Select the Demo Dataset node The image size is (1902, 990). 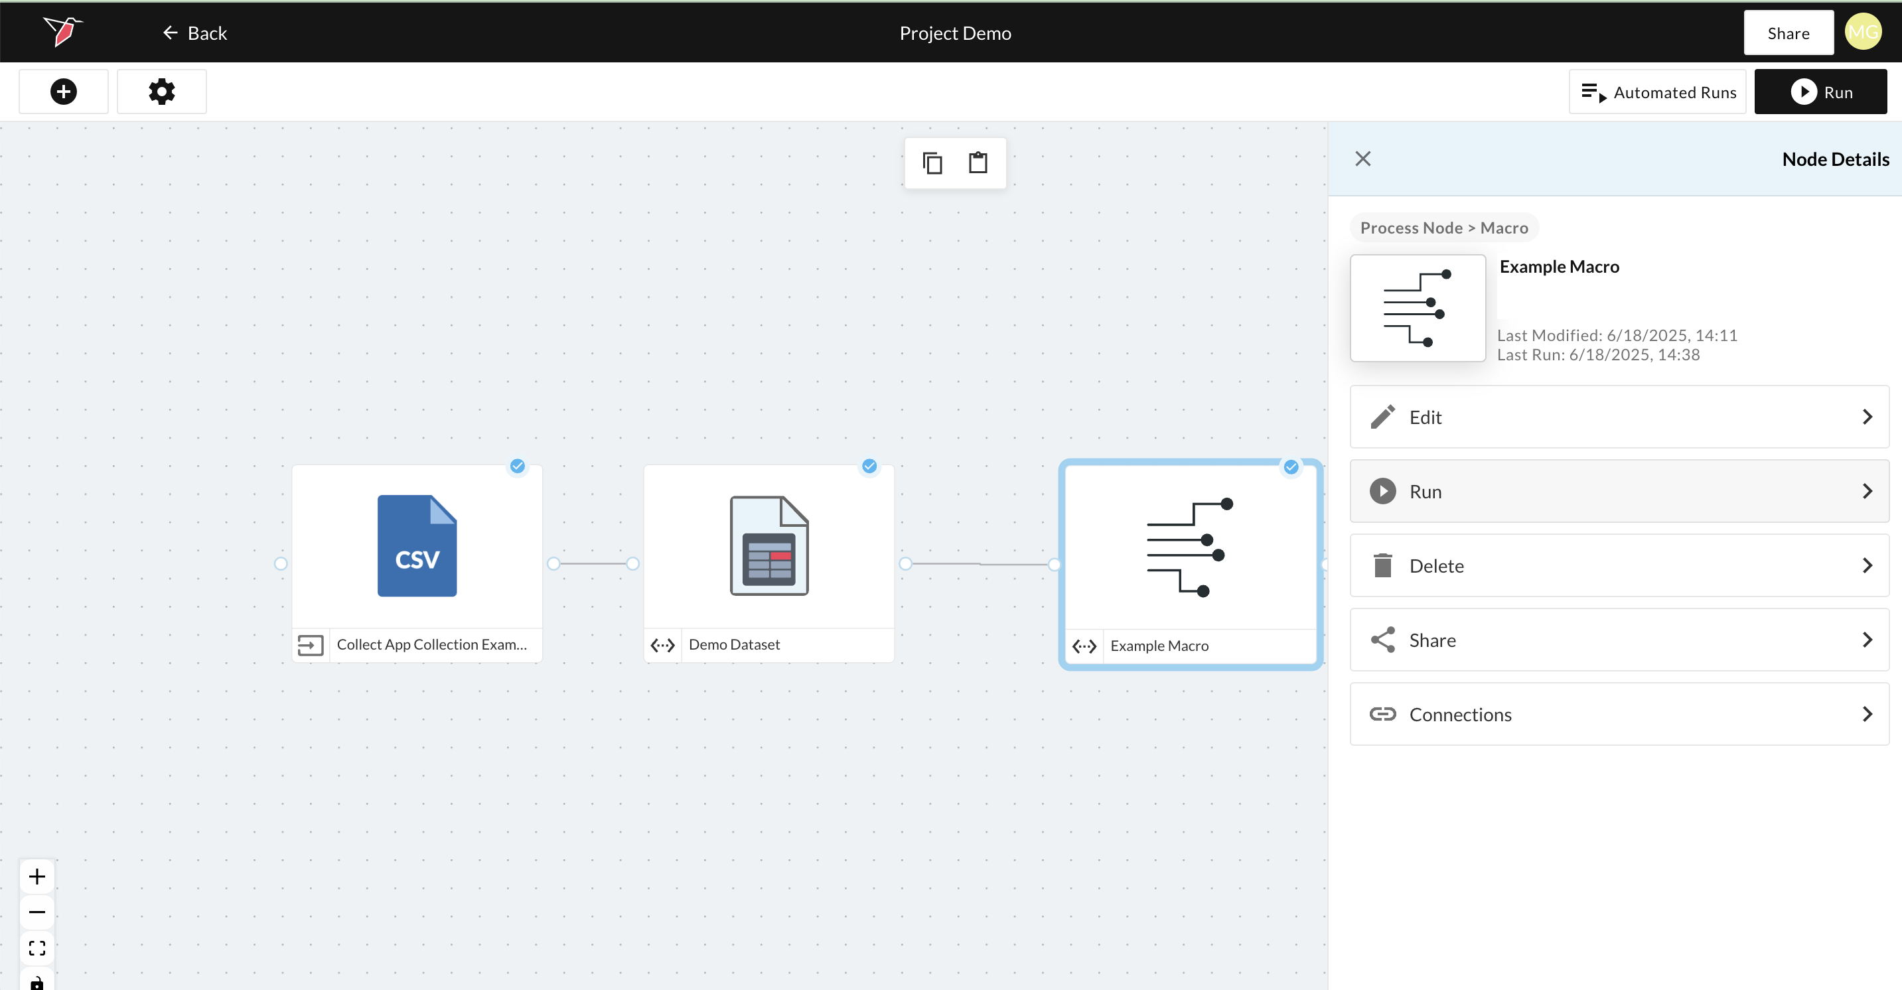pos(768,546)
